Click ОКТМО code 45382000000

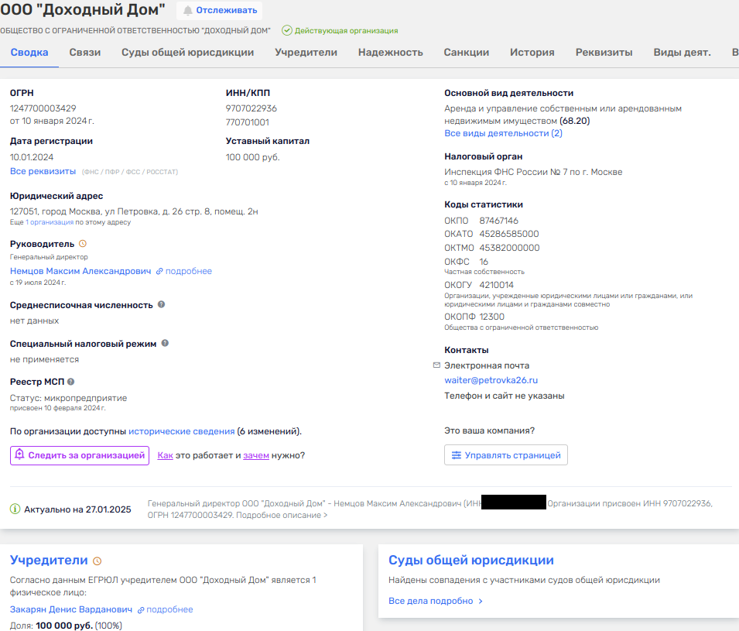509,248
